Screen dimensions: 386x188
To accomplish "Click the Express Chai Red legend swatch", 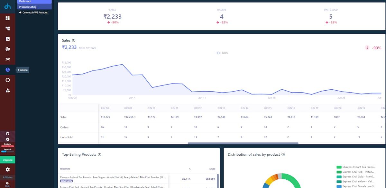I will coord(339,172).
